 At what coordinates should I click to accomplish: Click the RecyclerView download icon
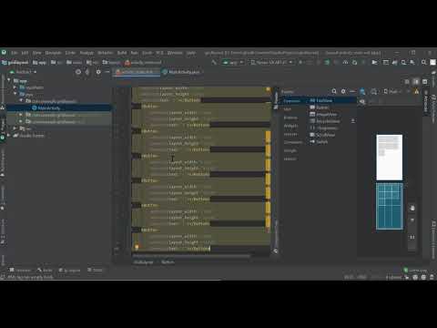tap(353, 121)
